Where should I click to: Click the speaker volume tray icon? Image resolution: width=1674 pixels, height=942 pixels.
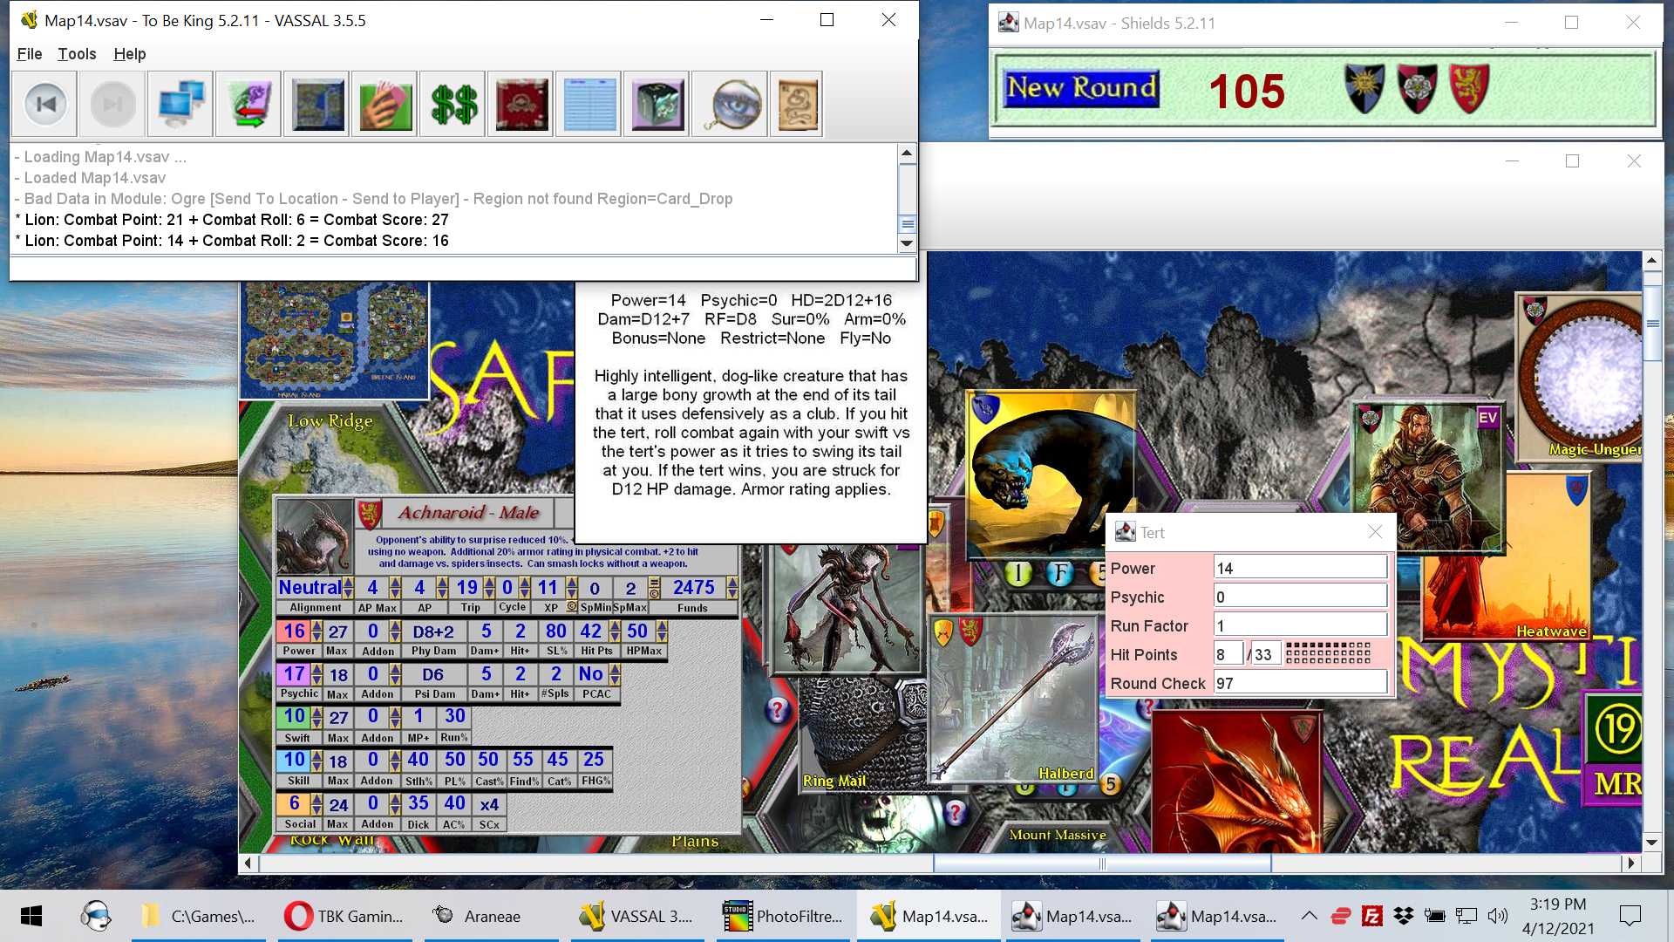1498,915
